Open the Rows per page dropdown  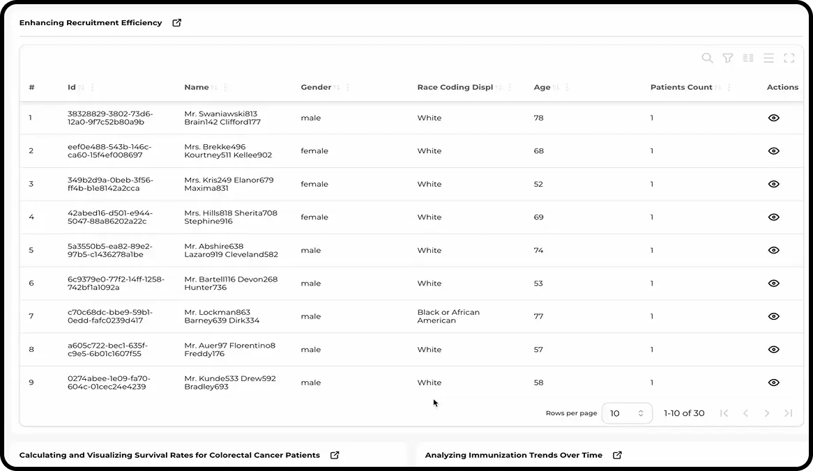click(x=626, y=413)
